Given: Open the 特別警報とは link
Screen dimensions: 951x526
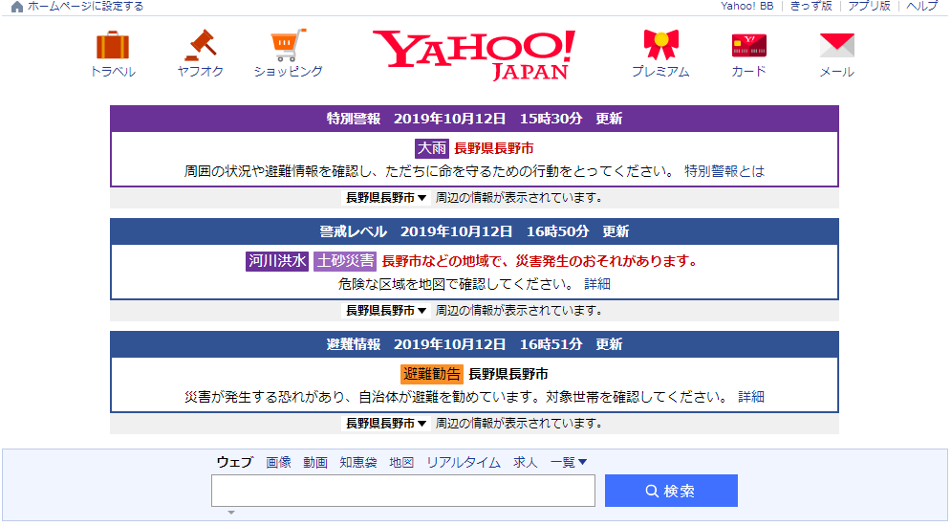Looking at the screenshot, I should (x=724, y=171).
